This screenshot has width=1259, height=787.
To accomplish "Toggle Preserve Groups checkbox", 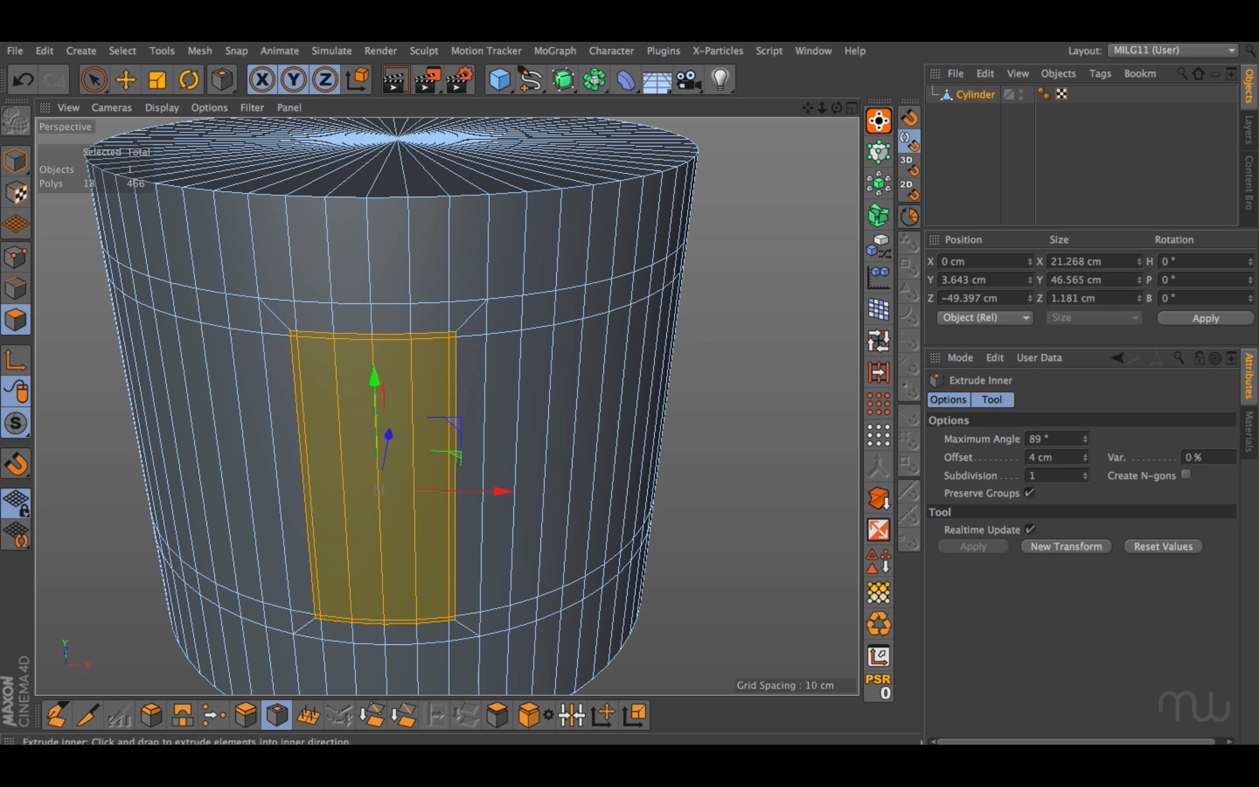I will (1029, 492).
